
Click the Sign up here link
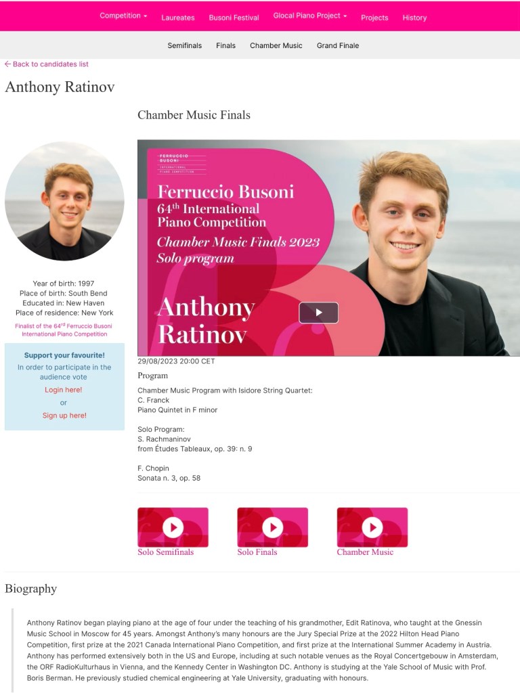click(x=64, y=416)
